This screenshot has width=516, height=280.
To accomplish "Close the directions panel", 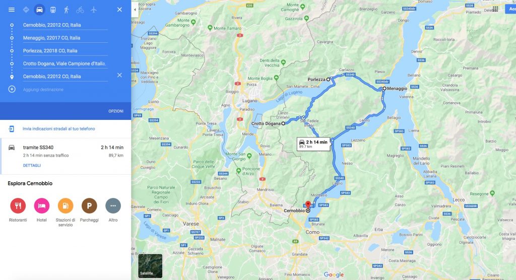I will [x=119, y=10].
